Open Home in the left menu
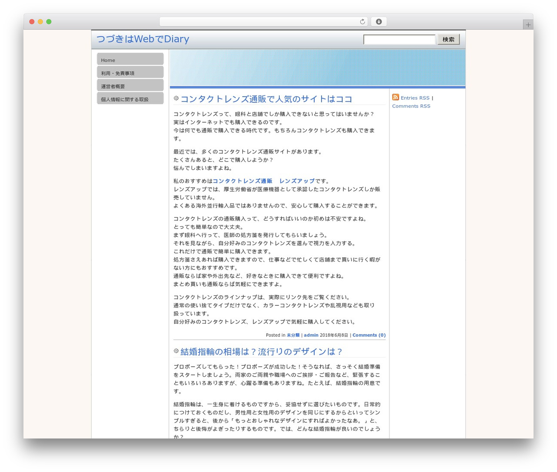 point(130,59)
